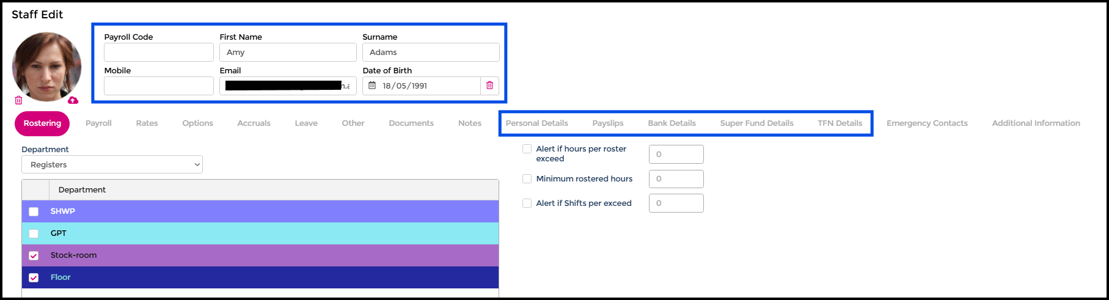Expand the Department Registers dropdown
Image resolution: width=1109 pixels, height=300 pixels.
click(112, 164)
